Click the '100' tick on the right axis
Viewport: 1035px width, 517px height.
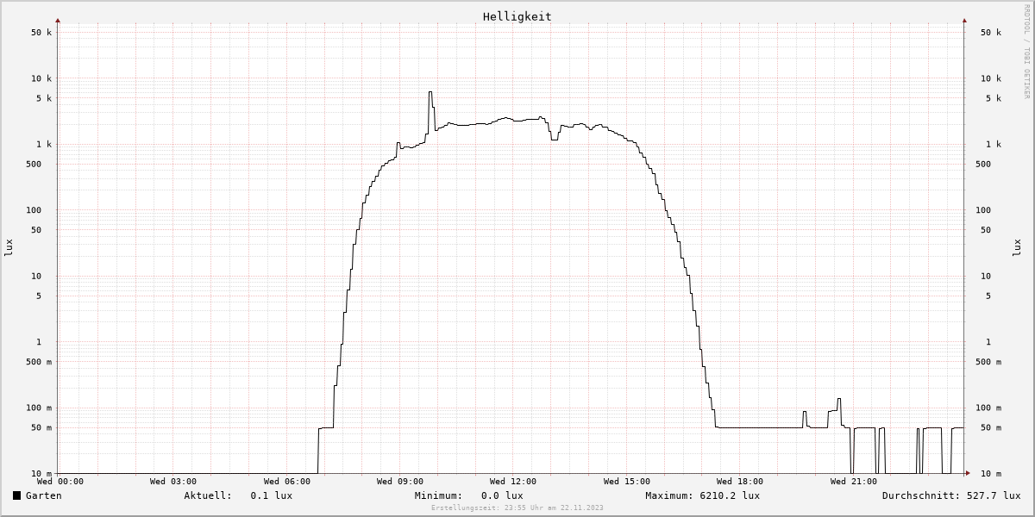pyautogui.click(x=983, y=210)
